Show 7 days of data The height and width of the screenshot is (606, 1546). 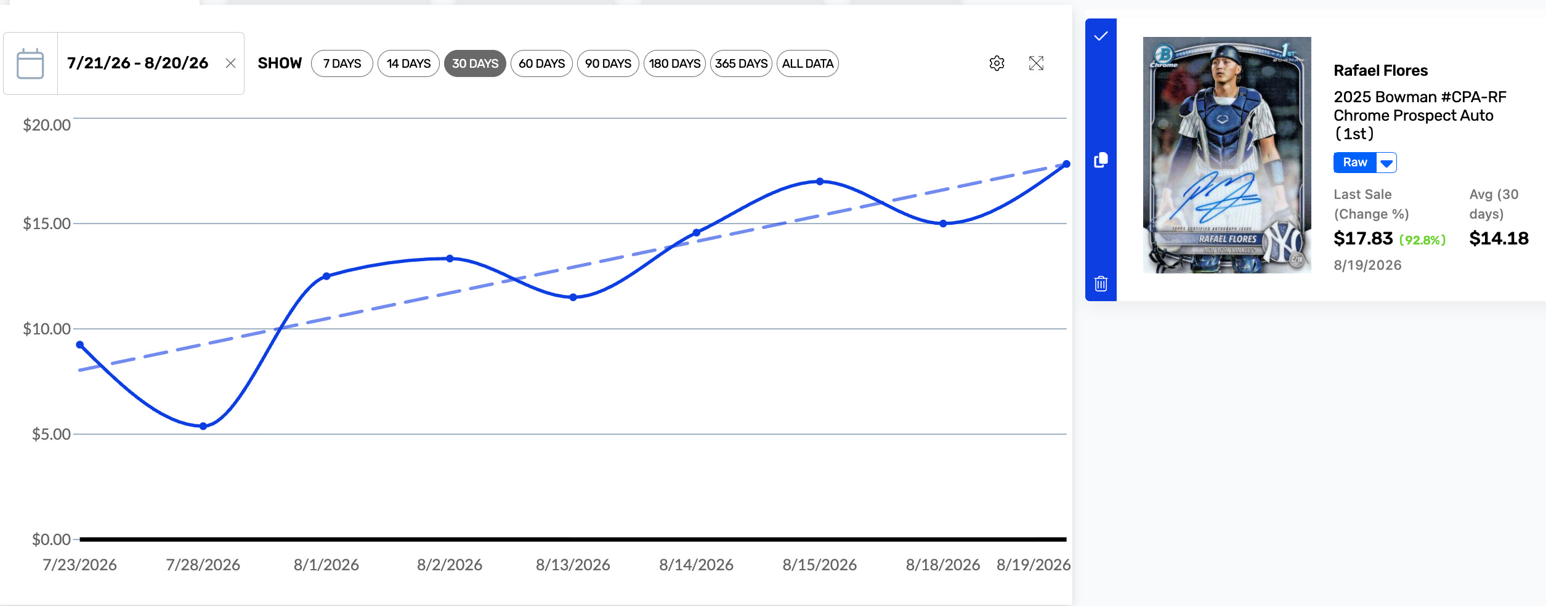[x=342, y=63]
